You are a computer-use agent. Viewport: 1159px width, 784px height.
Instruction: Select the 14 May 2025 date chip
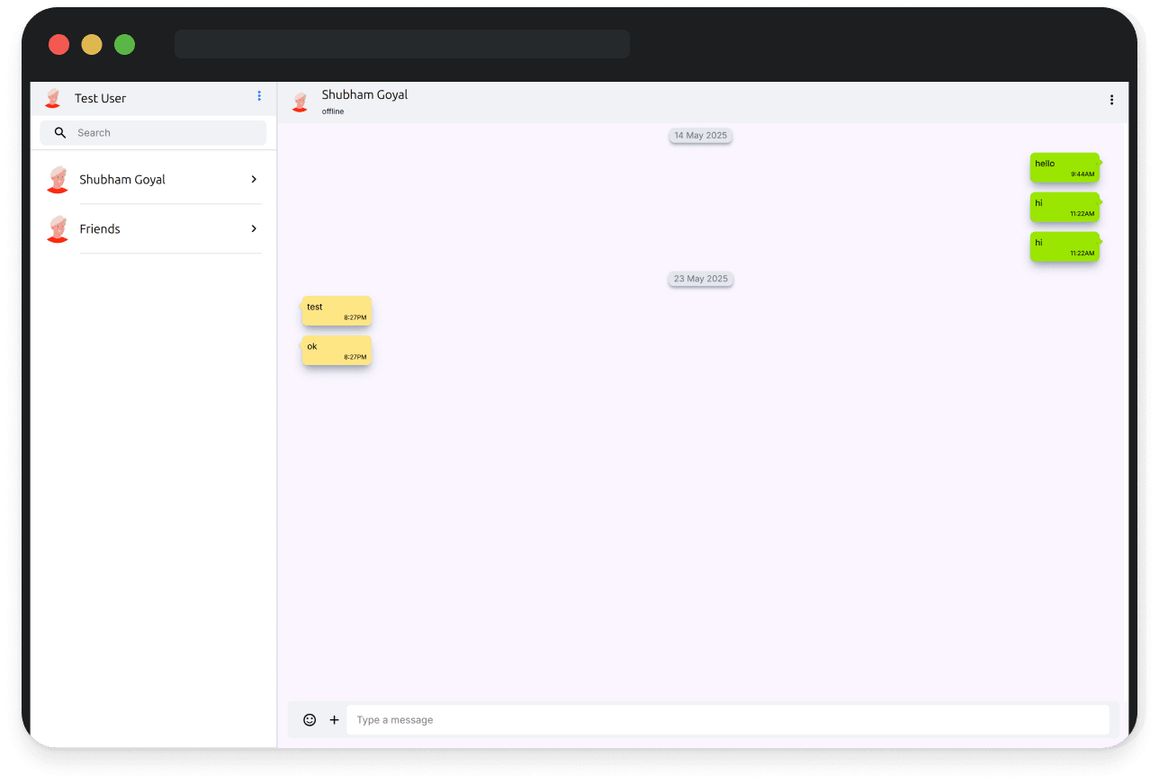(x=700, y=135)
